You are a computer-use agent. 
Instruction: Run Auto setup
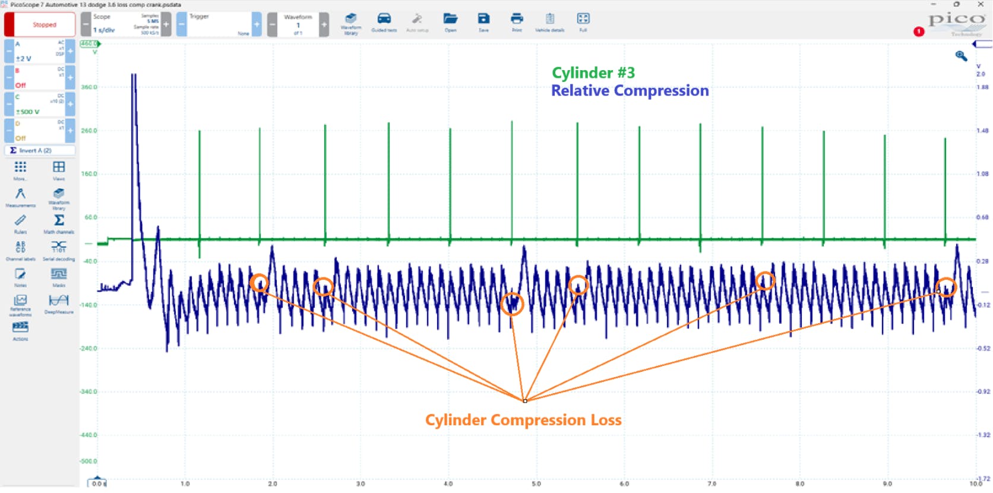417,22
